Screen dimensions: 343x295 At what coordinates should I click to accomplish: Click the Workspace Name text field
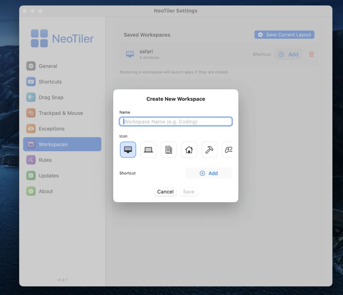[x=176, y=122]
